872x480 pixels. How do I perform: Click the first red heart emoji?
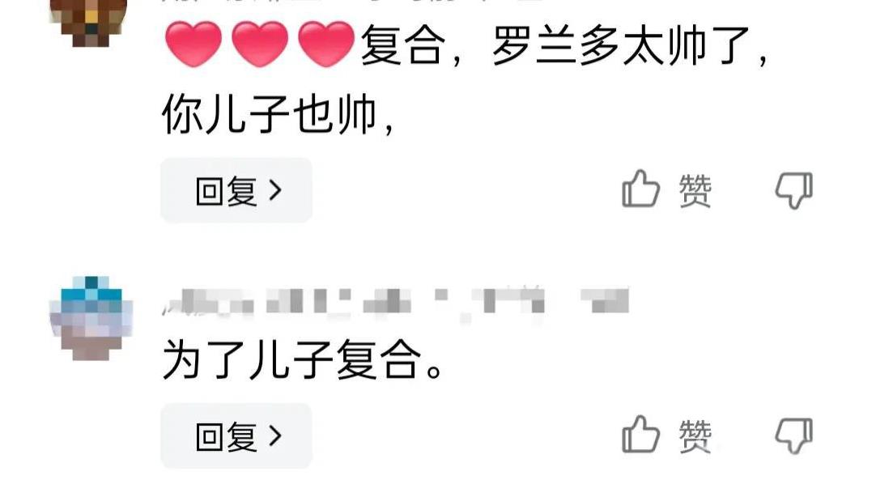click(x=193, y=45)
